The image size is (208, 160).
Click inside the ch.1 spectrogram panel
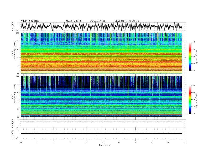101,53
